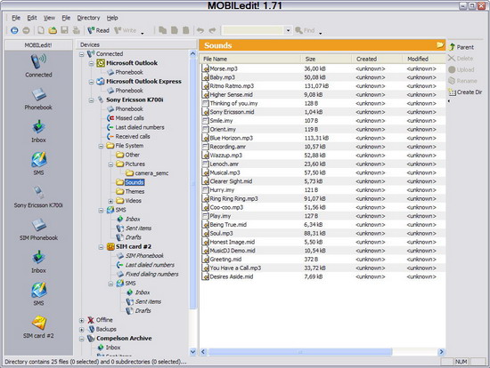Sort by the Created column header
This screenshot has height=368, width=490.
pos(377,59)
